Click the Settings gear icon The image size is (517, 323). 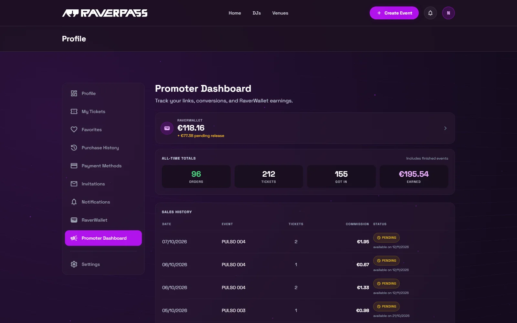74,264
